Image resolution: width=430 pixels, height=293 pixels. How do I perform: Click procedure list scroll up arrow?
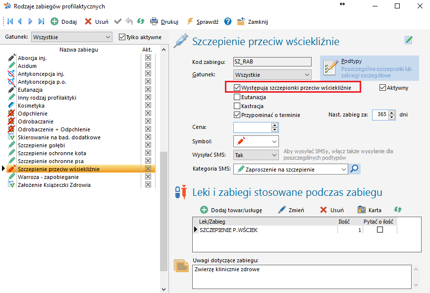pyautogui.click(x=163, y=50)
